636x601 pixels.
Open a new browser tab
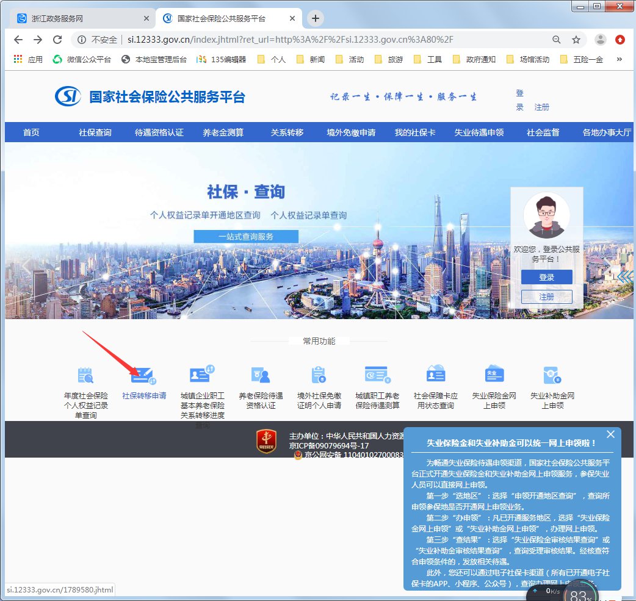coord(315,18)
